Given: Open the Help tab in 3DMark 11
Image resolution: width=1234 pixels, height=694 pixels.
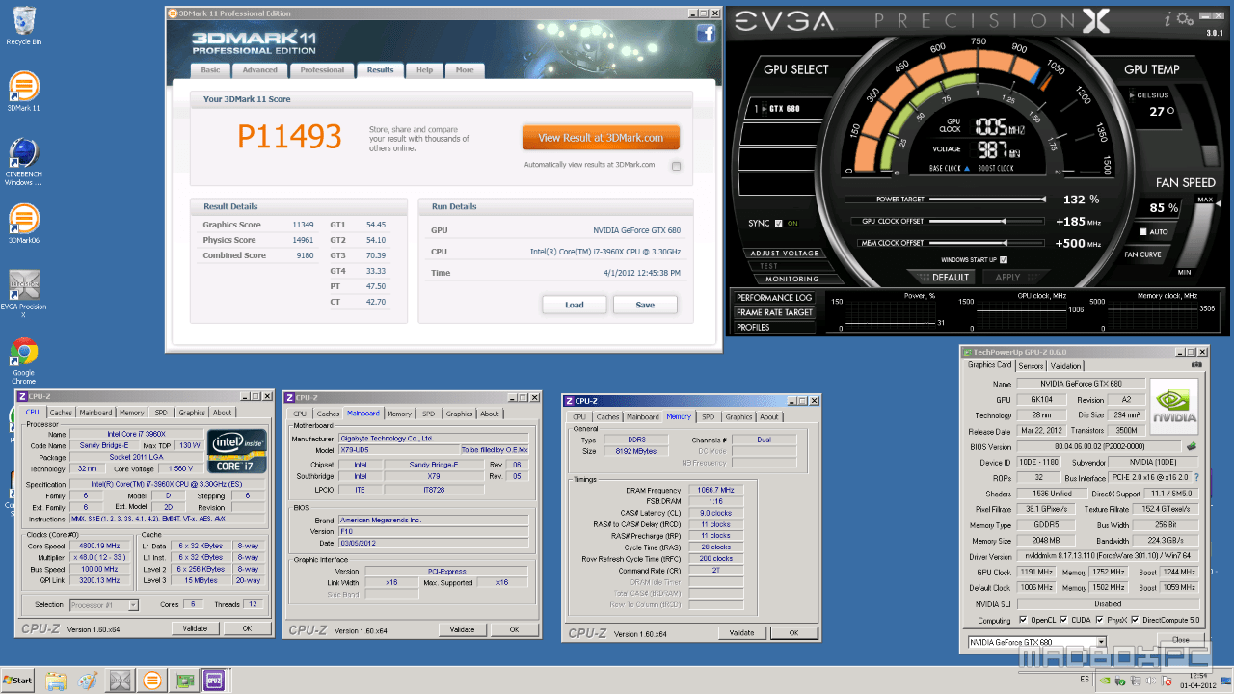Looking at the screenshot, I should tap(424, 70).
